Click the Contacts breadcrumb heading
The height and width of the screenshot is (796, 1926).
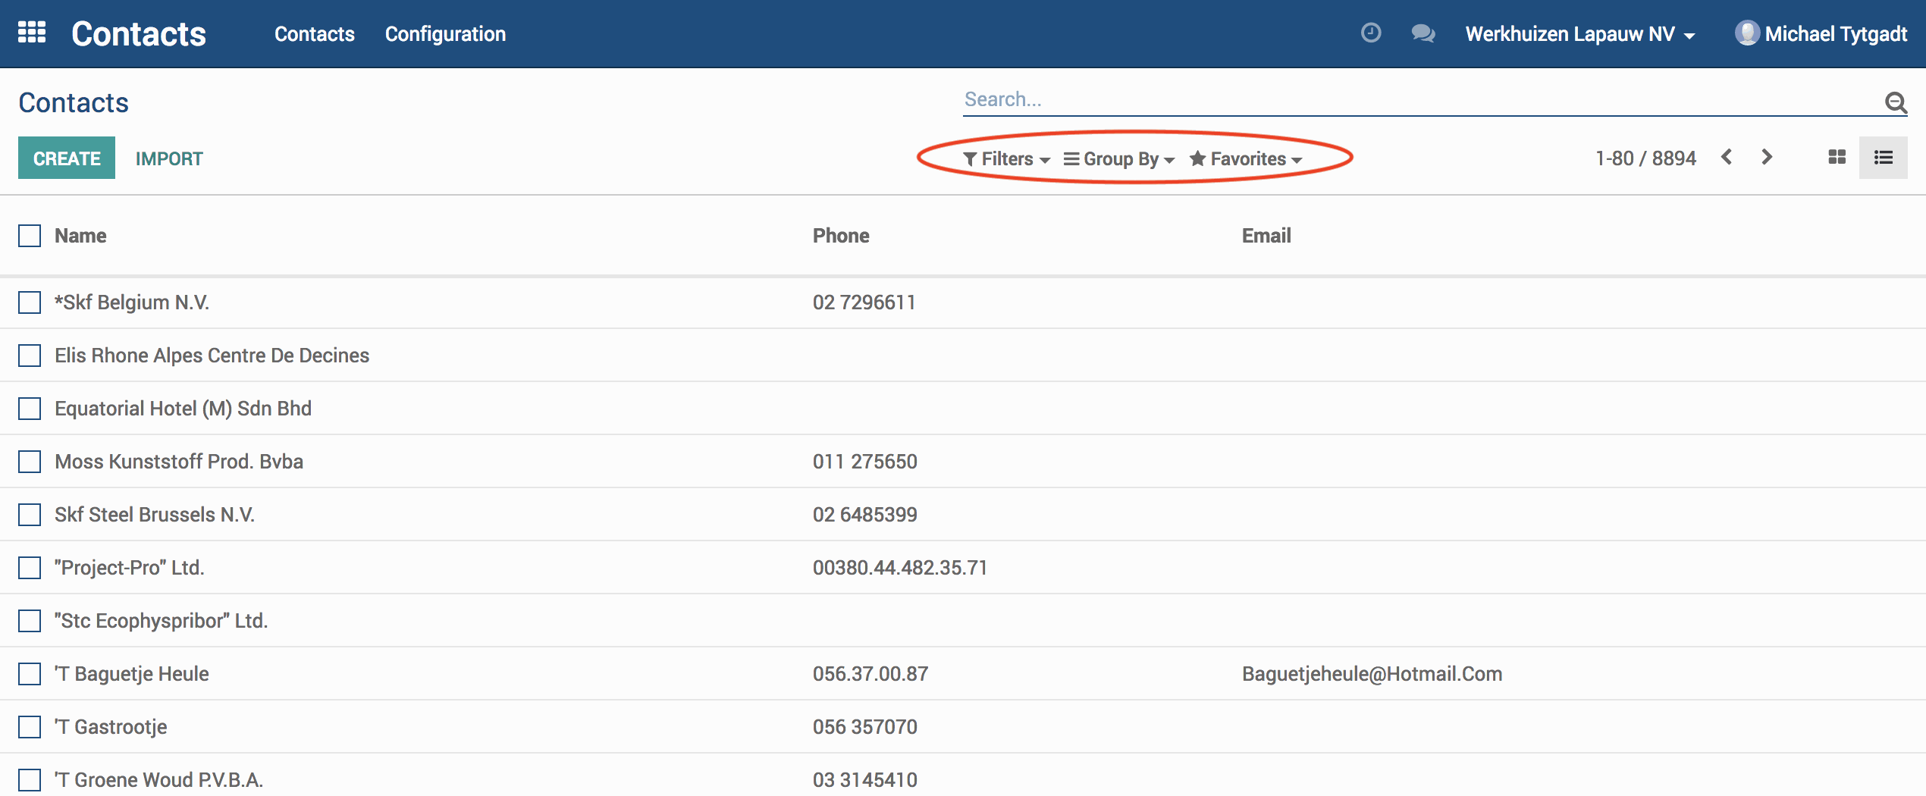(74, 102)
